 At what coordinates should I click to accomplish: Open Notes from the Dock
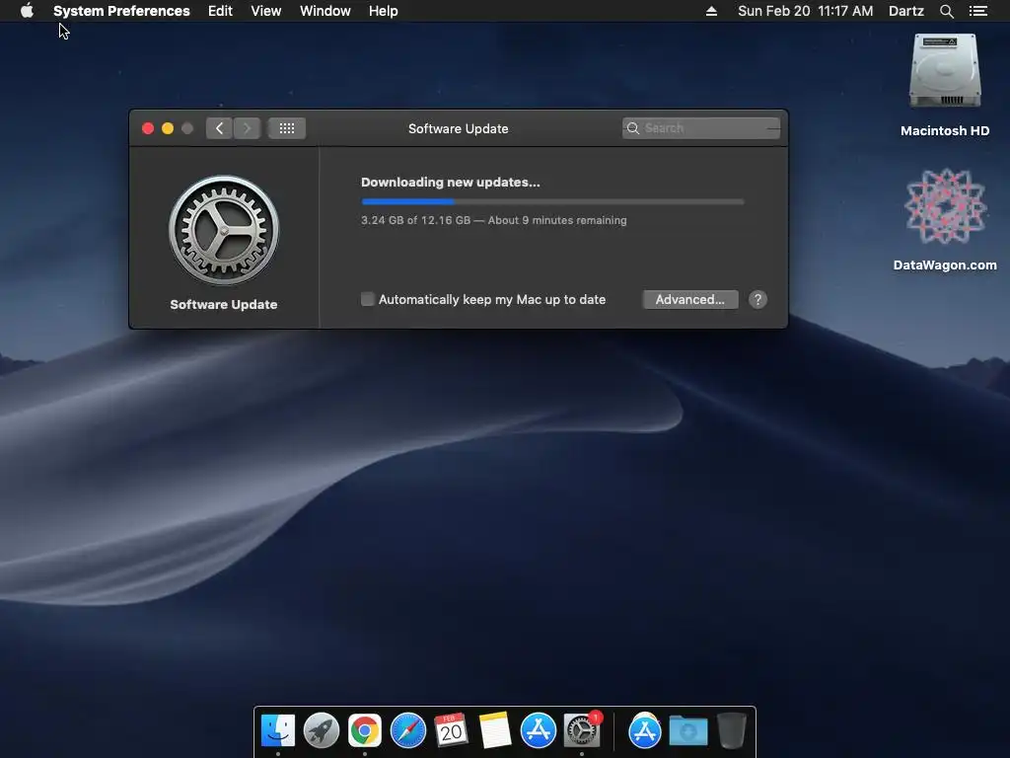click(x=495, y=730)
